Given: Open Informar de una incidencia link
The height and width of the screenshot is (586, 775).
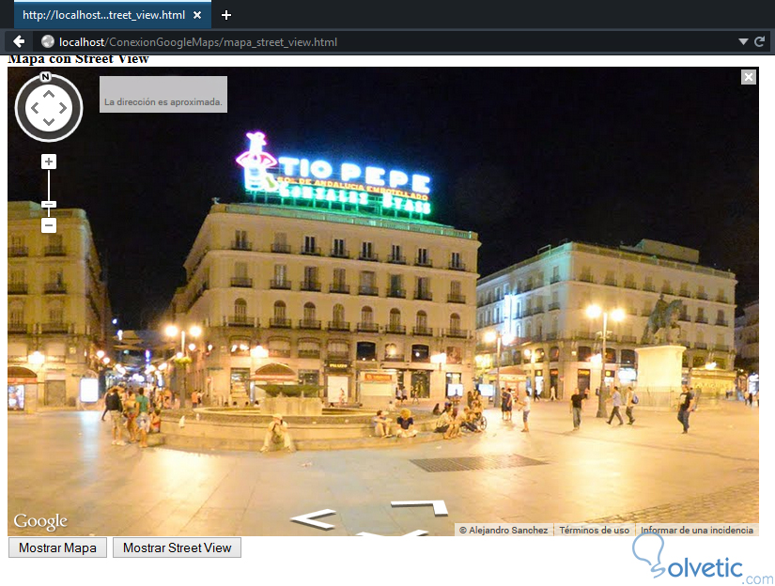Looking at the screenshot, I should [x=697, y=531].
